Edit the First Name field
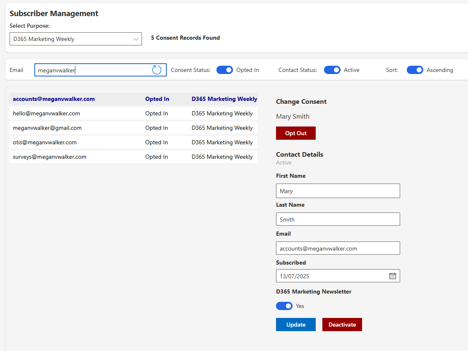 click(x=338, y=191)
